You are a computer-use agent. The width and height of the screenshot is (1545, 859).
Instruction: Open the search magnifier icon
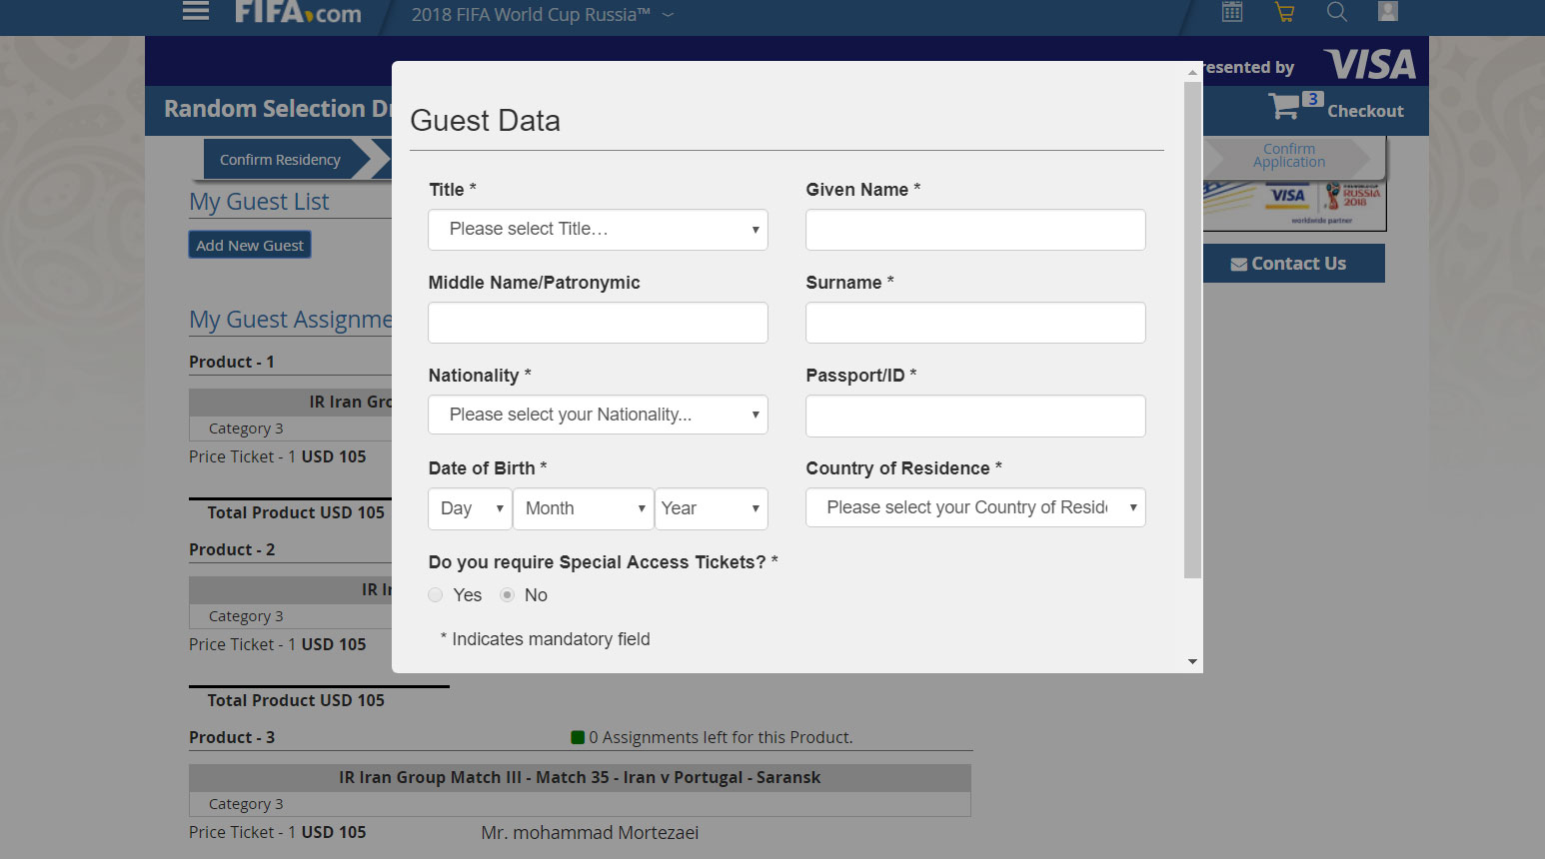coord(1336,12)
